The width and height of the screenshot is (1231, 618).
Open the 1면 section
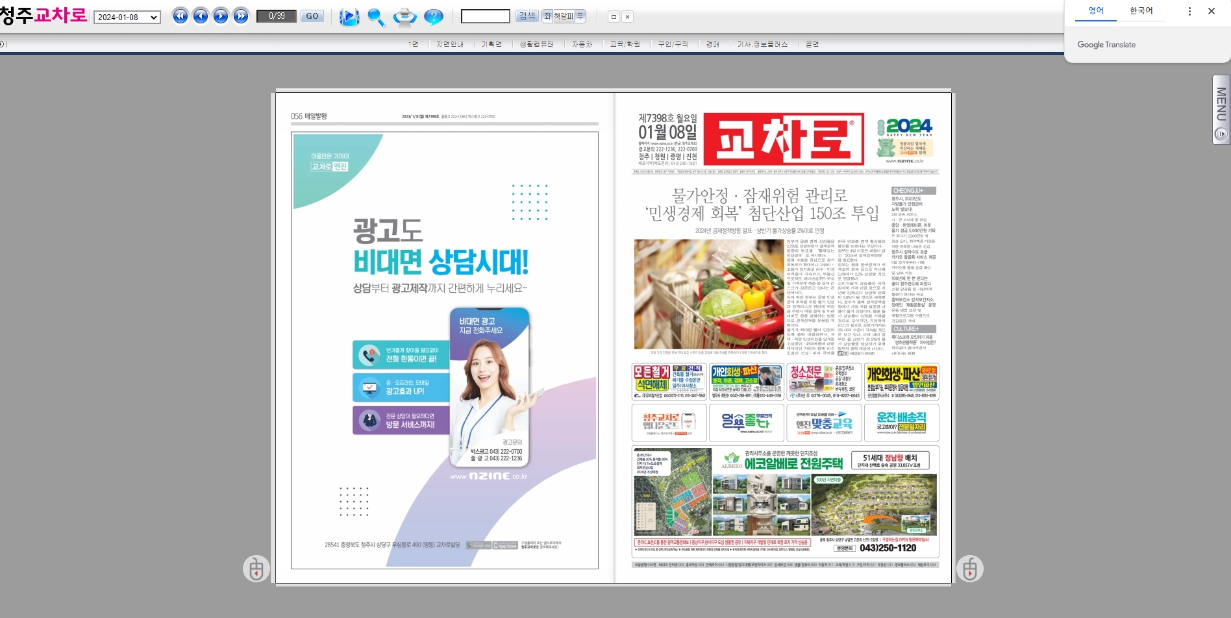(413, 44)
